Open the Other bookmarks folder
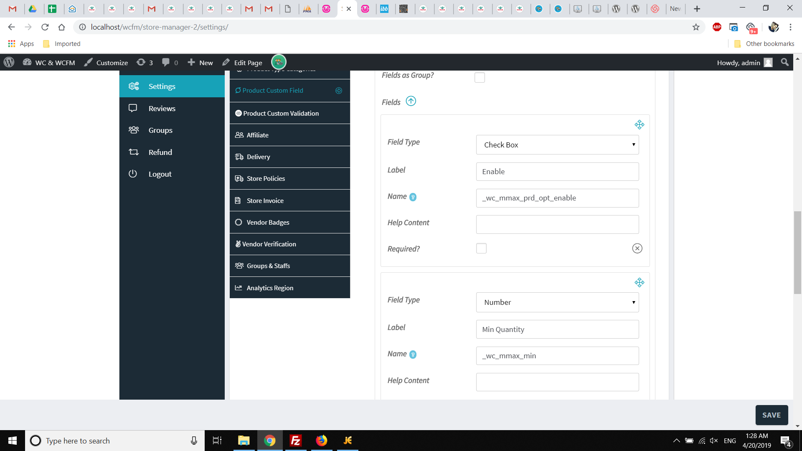Viewport: 802px width, 451px height. (x=764, y=44)
